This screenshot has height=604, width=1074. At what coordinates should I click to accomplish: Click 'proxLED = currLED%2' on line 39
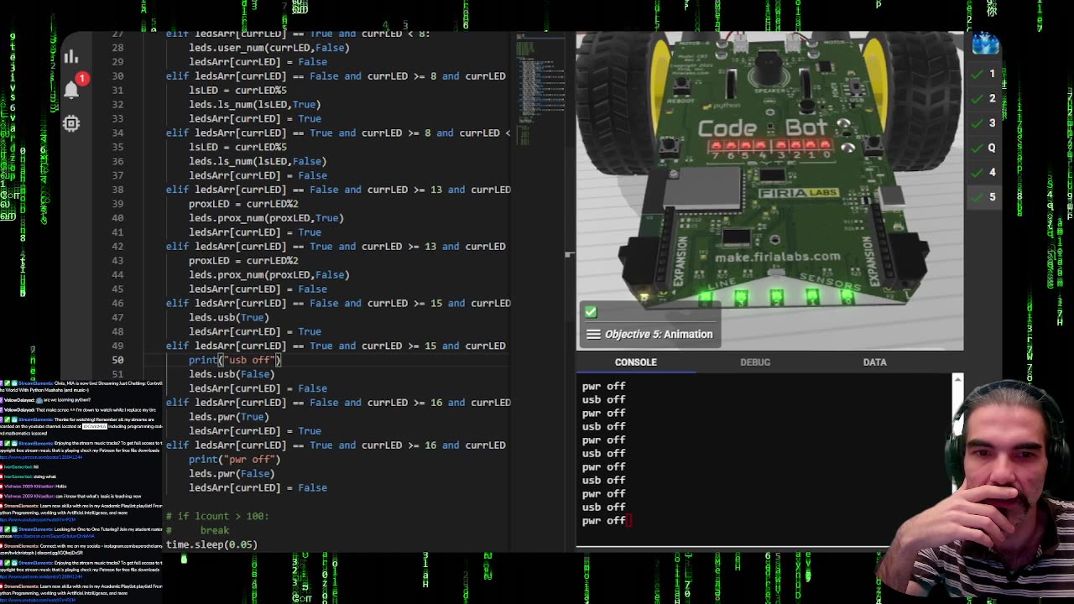tap(243, 204)
